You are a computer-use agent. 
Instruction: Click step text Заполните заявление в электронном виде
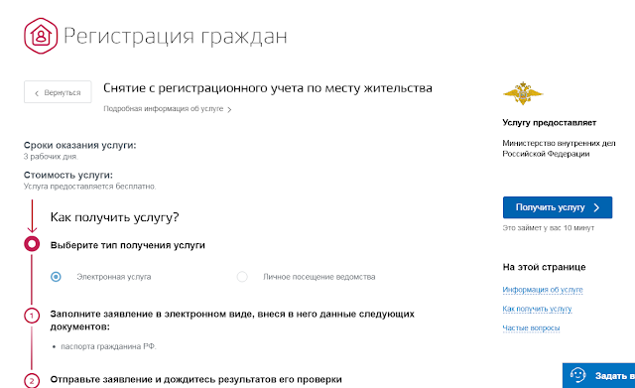[x=232, y=320]
